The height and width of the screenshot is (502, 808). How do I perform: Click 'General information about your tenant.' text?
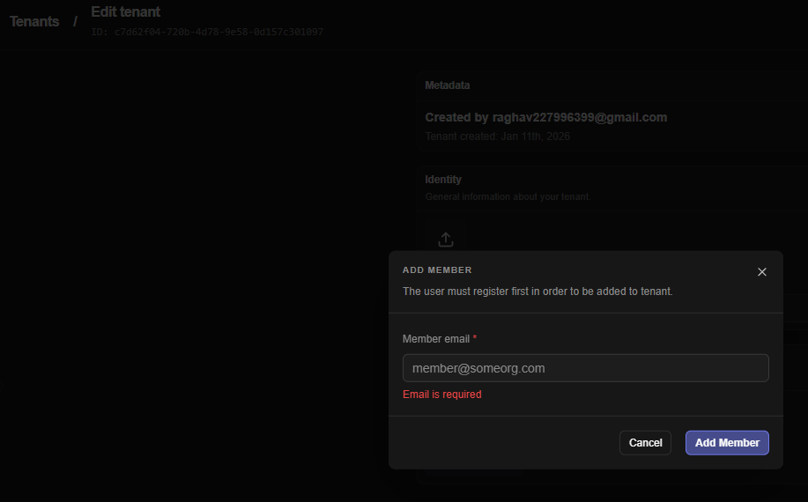click(x=508, y=196)
